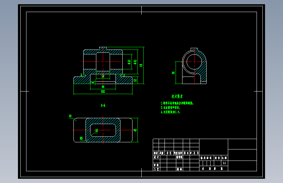283x183 pixels.
Task: Select the hatched rectangular section in A-A view
Action: pyautogui.click(x=103, y=130)
